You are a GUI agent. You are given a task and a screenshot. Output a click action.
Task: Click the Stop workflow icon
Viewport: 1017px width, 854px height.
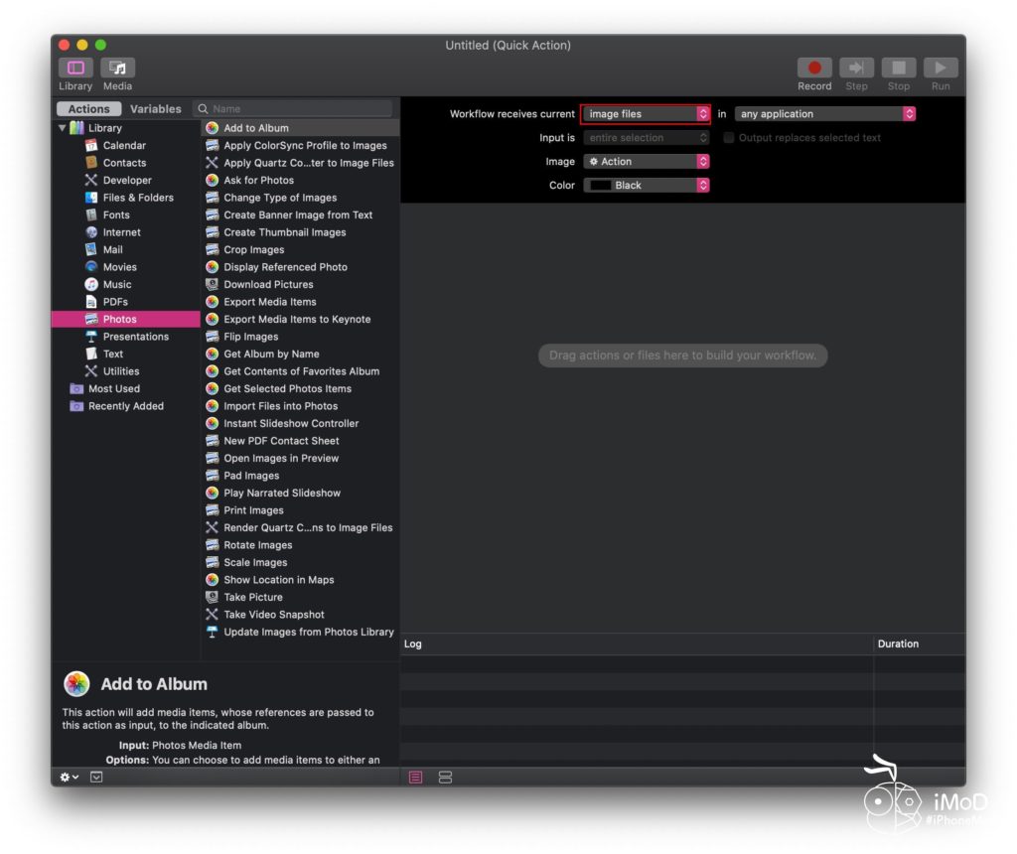tap(898, 69)
